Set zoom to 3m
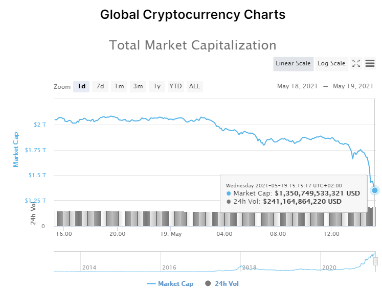 138,87
